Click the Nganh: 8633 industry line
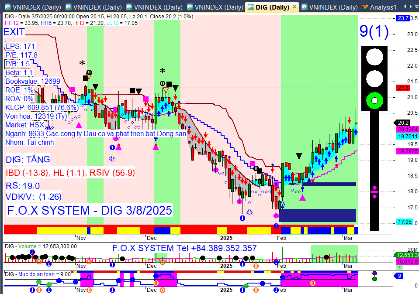Screen dimensions: 419x294 pos(96,133)
